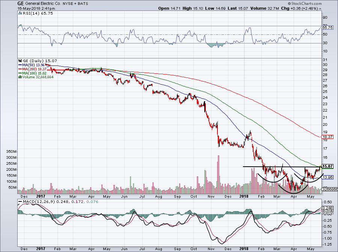This screenshot has height=252, width=338.
Task: Click the General Electric Co. company name
Action: [x=43, y=4]
